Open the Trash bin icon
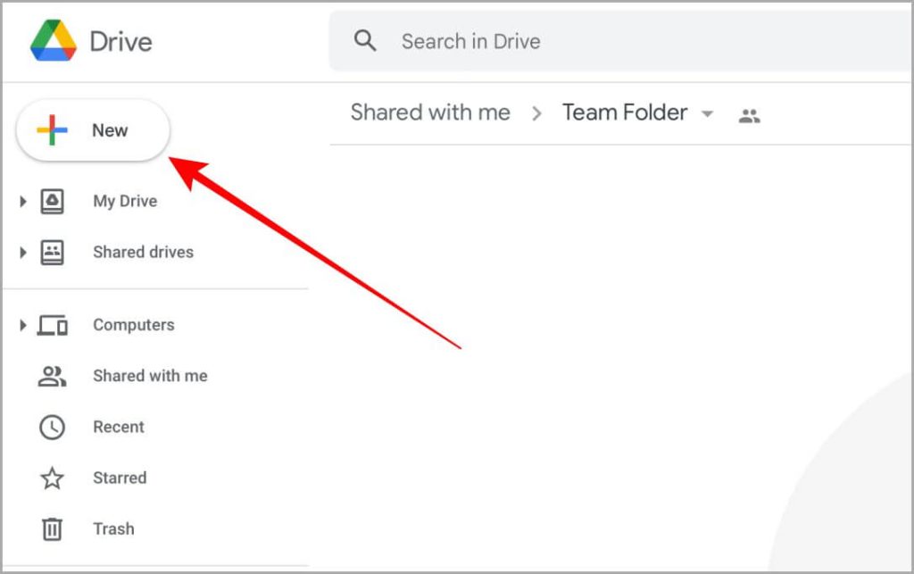Screen dimensions: 914x574 coord(51,528)
